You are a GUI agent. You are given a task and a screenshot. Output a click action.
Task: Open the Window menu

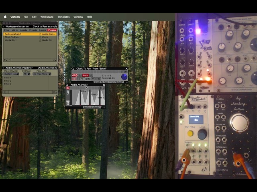(x=78, y=17)
